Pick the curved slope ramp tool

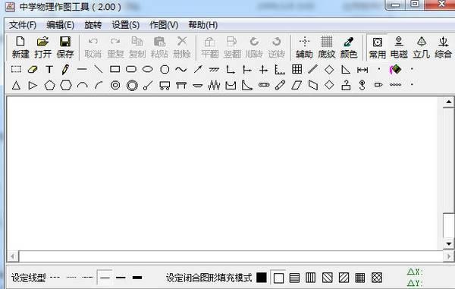pos(247,85)
